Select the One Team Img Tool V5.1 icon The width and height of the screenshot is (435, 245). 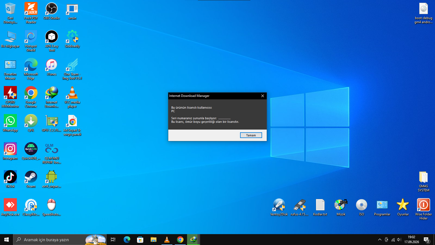(72, 69)
